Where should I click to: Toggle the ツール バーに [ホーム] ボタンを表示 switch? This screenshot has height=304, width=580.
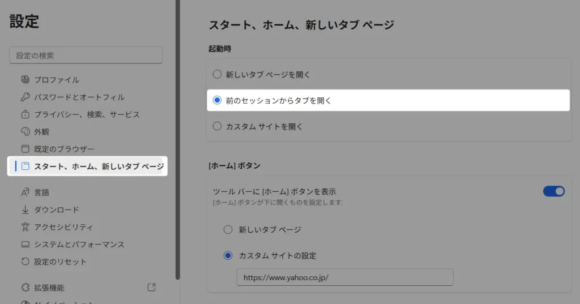pyautogui.click(x=553, y=191)
